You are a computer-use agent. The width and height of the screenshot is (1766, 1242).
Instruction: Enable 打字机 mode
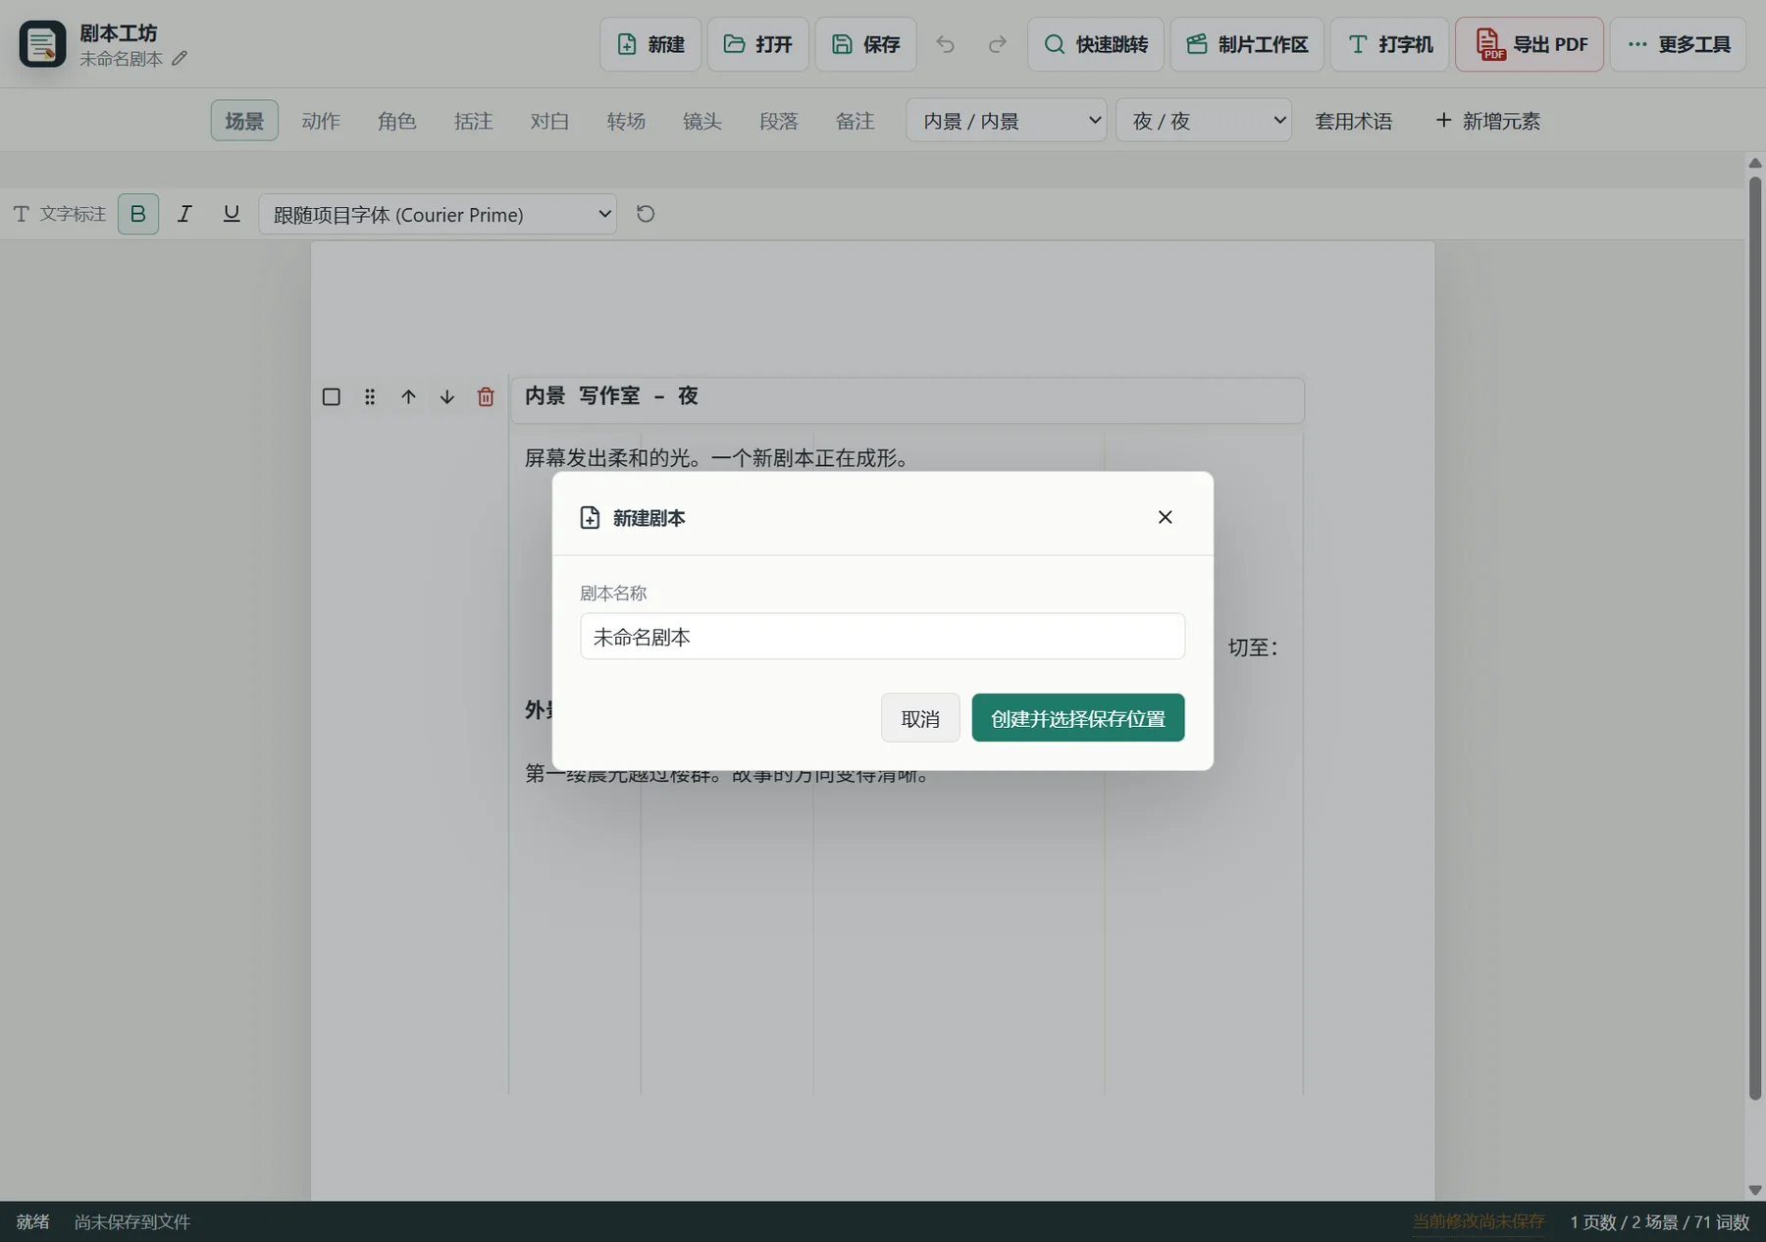[x=1390, y=44]
